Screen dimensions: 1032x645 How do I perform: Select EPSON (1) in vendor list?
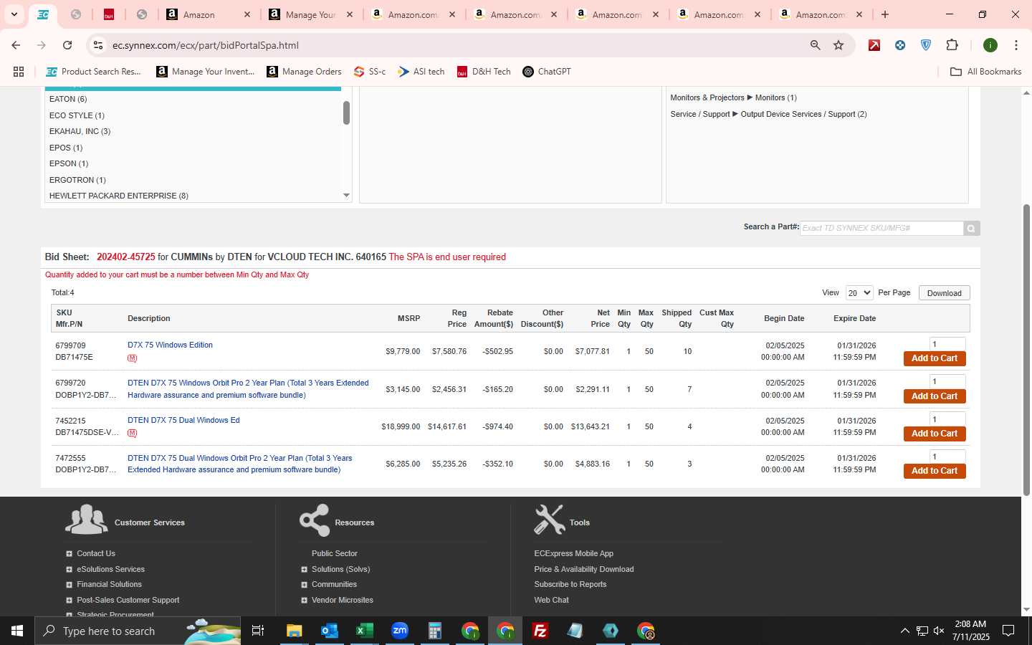point(69,163)
